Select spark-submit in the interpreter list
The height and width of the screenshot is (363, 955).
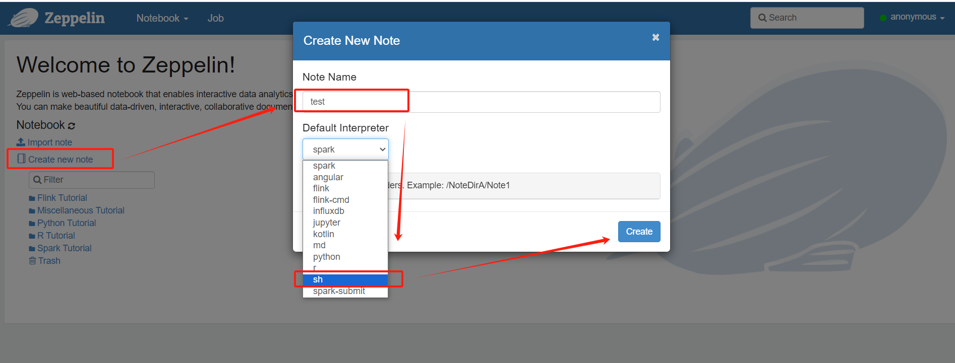(345, 291)
